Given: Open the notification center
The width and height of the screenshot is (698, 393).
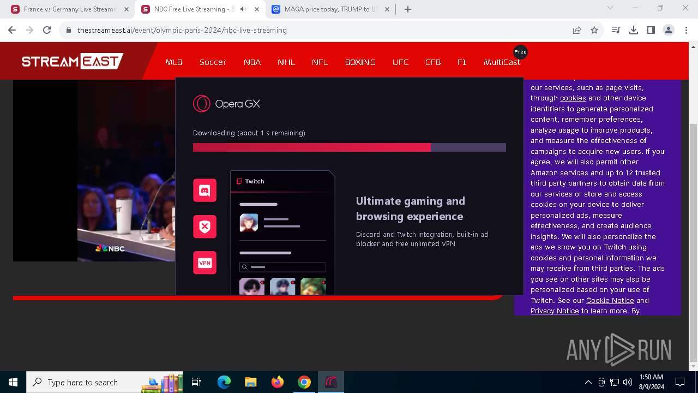Looking at the screenshot, I should point(680,382).
